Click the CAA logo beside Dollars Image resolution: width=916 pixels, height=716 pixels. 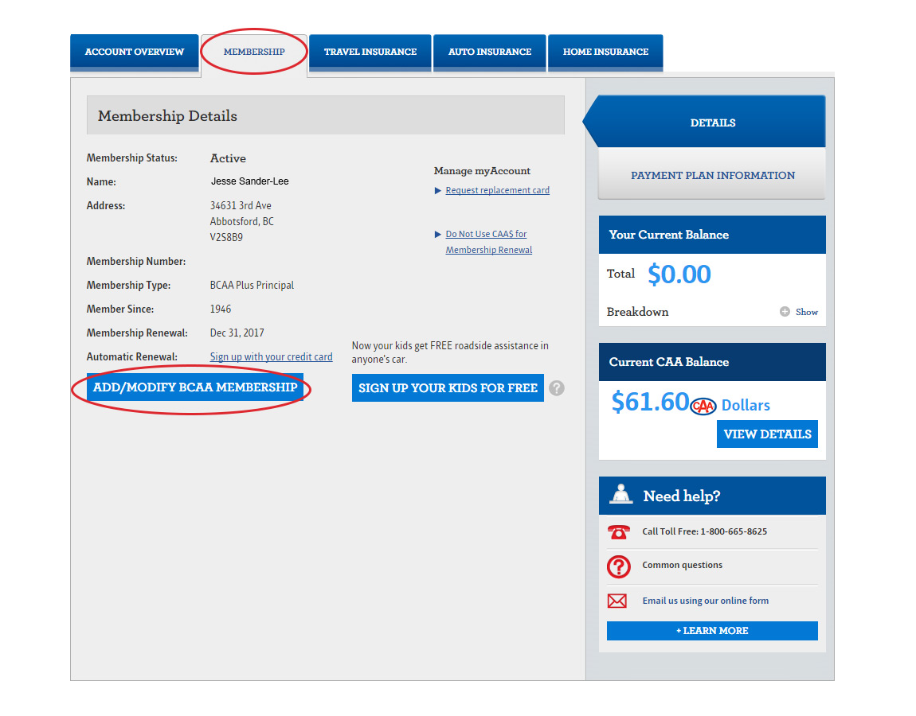tap(703, 406)
